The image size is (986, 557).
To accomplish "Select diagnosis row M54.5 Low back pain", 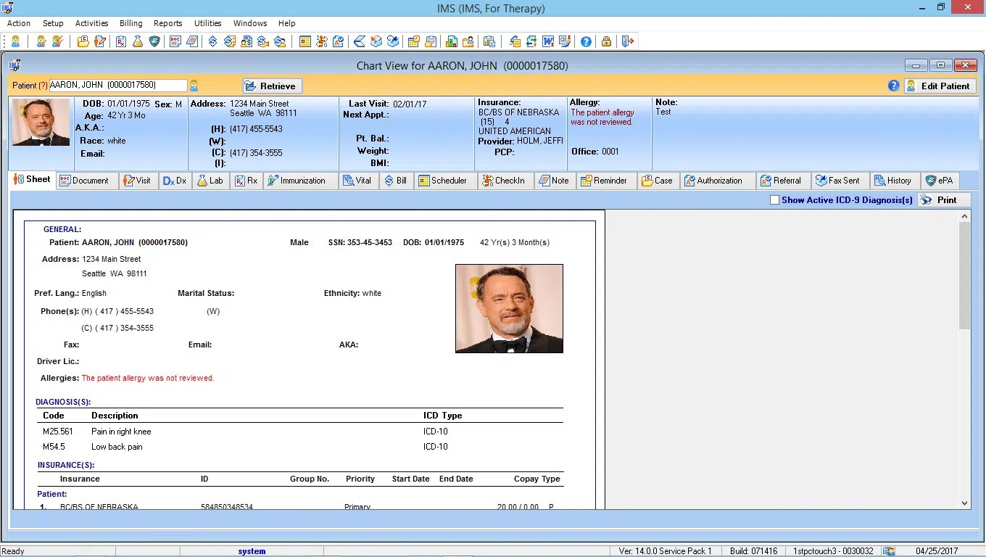I will [300, 447].
